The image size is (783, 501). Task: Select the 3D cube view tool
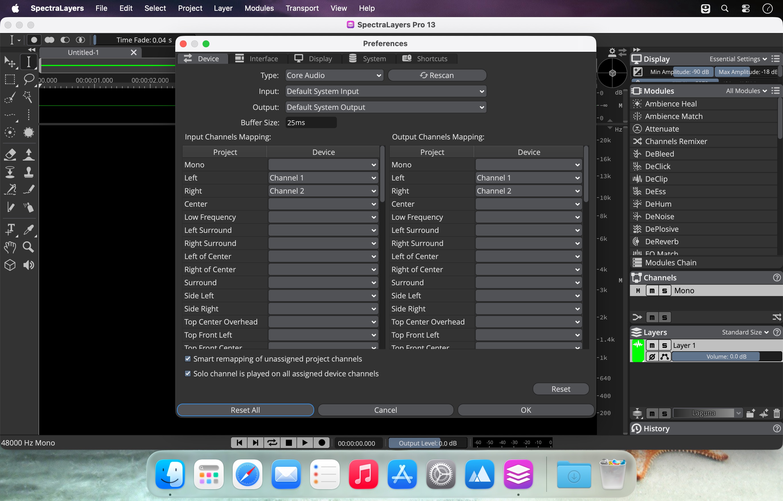coord(10,266)
